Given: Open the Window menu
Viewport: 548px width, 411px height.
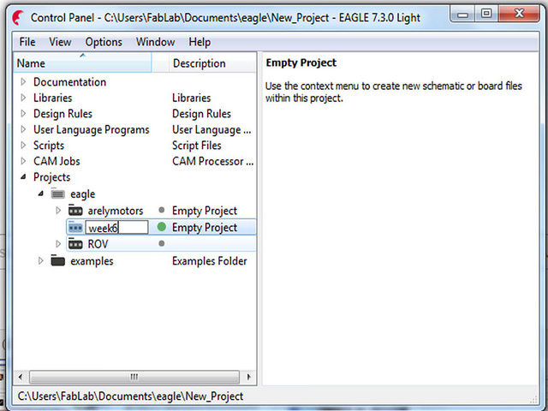Looking at the screenshot, I should (x=155, y=42).
